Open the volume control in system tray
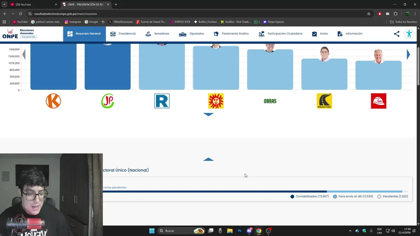Screen dimensions: 420x236 [x=393, y=231]
